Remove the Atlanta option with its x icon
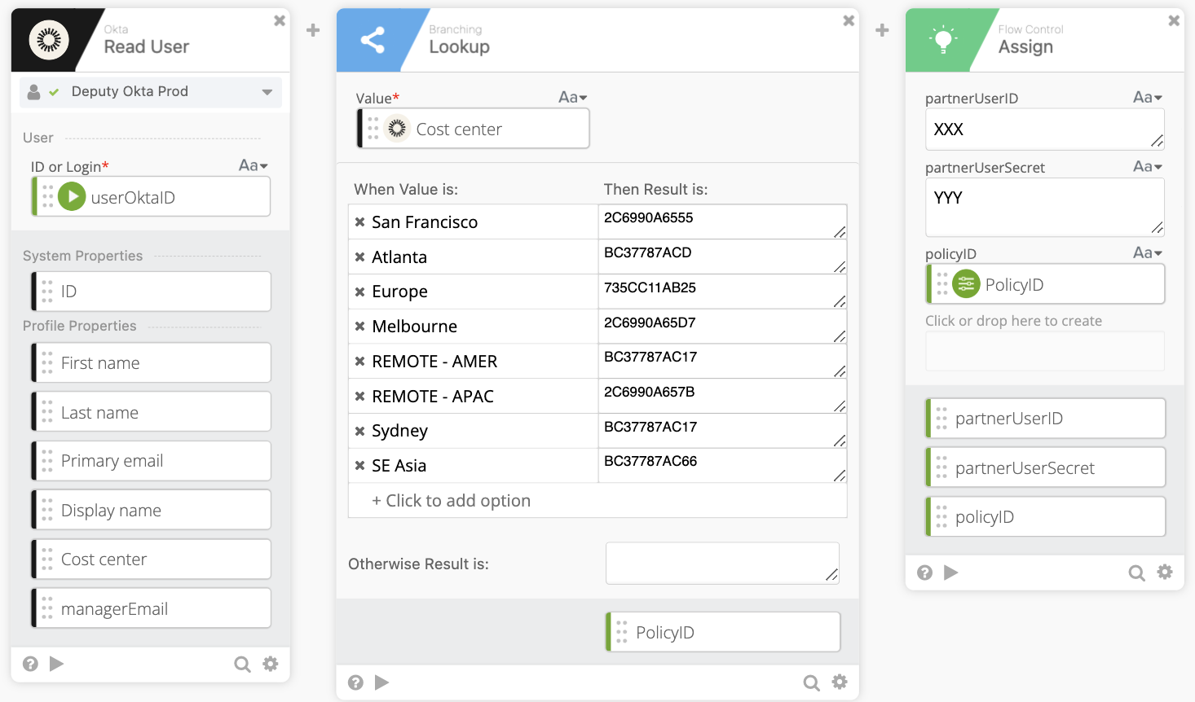1195x702 pixels. (x=359, y=257)
